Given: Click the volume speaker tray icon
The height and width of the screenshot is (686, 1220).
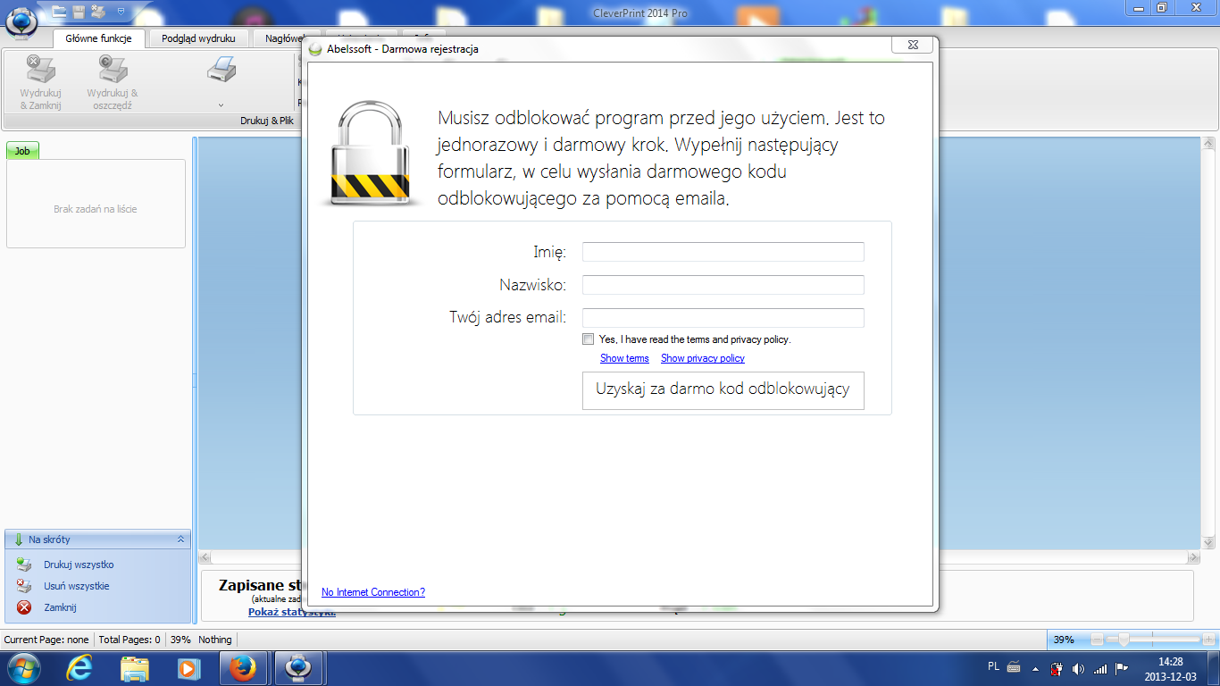Looking at the screenshot, I should [1078, 668].
